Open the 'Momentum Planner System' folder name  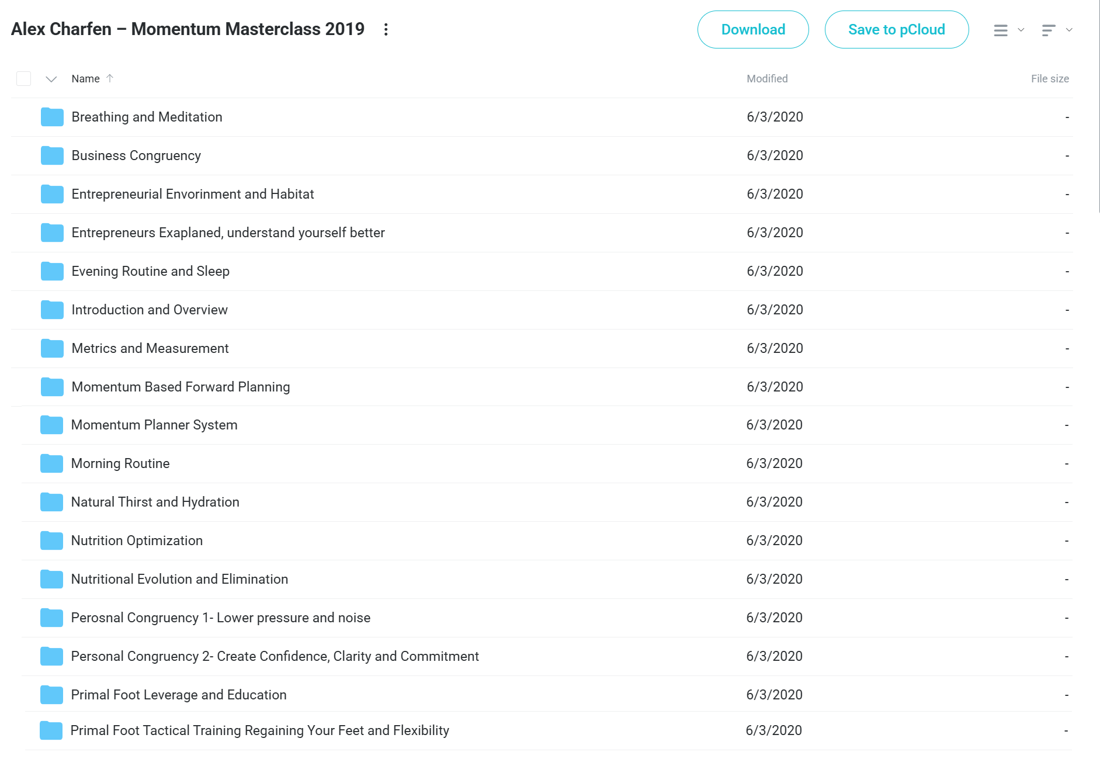[x=154, y=425]
